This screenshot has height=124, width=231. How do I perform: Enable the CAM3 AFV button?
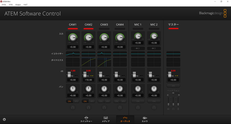tap(108, 101)
